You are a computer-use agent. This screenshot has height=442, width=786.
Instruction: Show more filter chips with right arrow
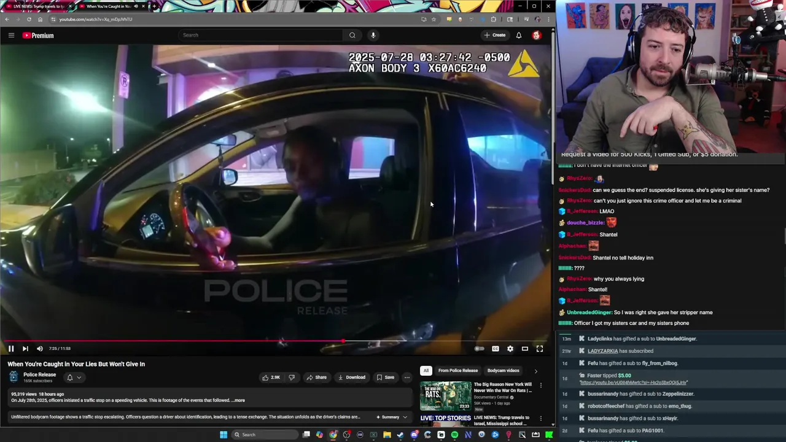point(535,371)
